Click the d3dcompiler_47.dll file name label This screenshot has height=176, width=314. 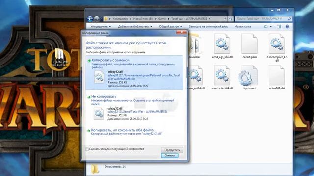277,59
